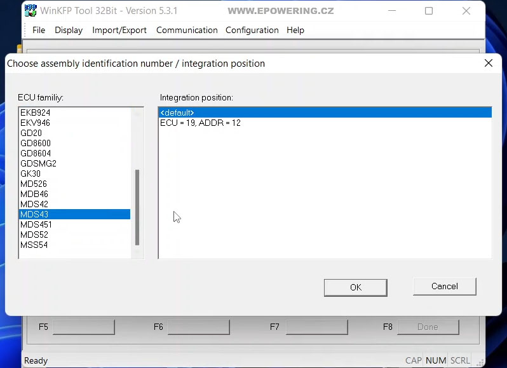The width and height of the screenshot is (507, 368).
Task: Click scroll-up arrow of ECU family list
Action: click(137, 113)
